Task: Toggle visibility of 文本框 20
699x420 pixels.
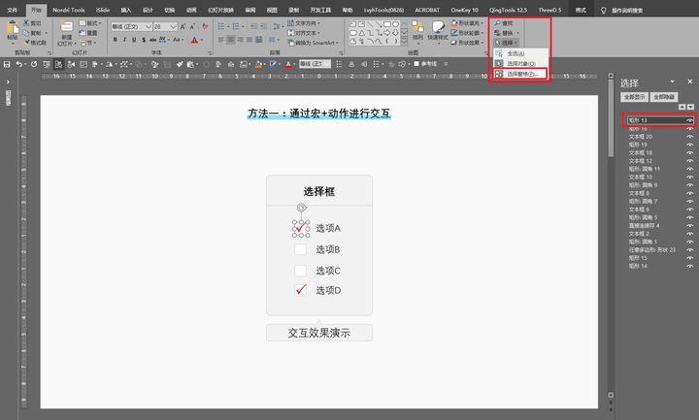Action: pyautogui.click(x=689, y=137)
